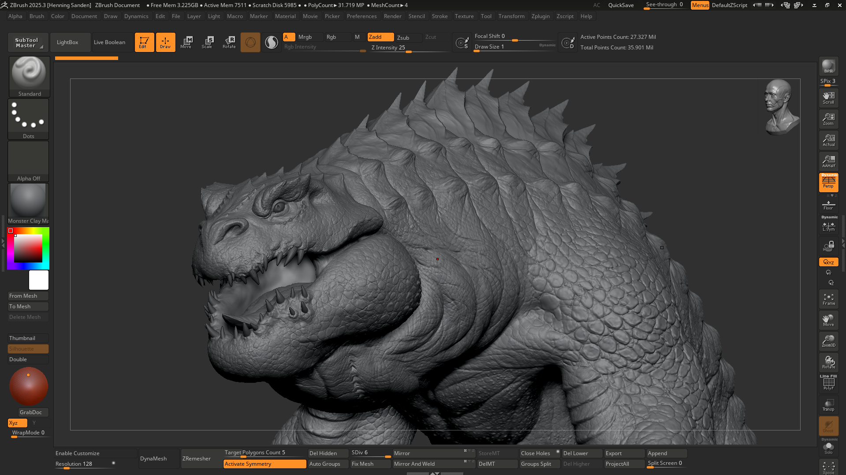846x475 pixels.
Task: Open the Brush menu
Action: [37, 16]
